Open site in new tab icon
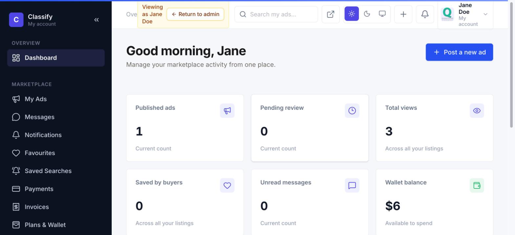This screenshot has width=515, height=235. (x=331, y=14)
